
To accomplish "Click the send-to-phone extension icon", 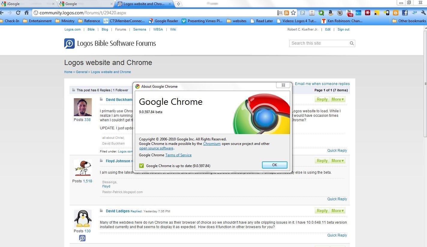I will point(386,13).
